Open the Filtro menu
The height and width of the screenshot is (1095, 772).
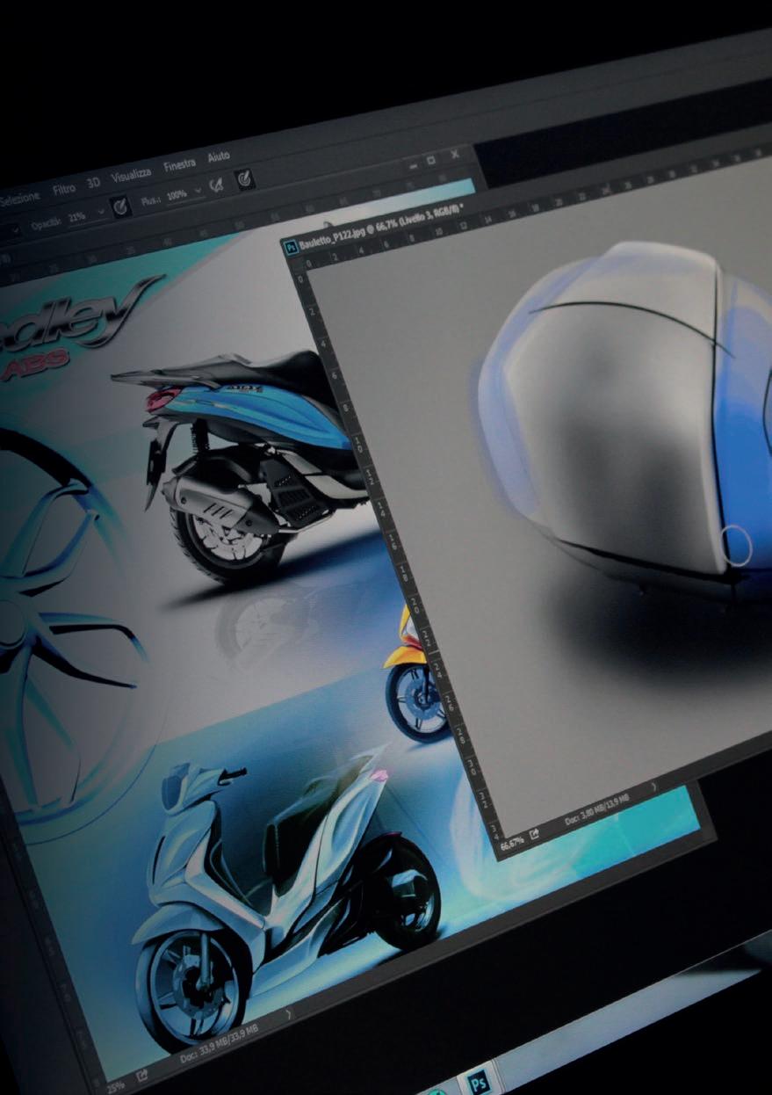(x=64, y=189)
